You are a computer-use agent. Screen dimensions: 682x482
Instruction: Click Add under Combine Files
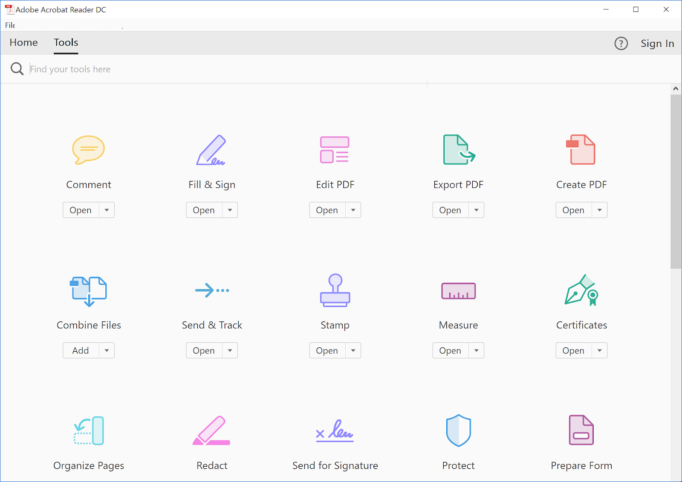81,350
